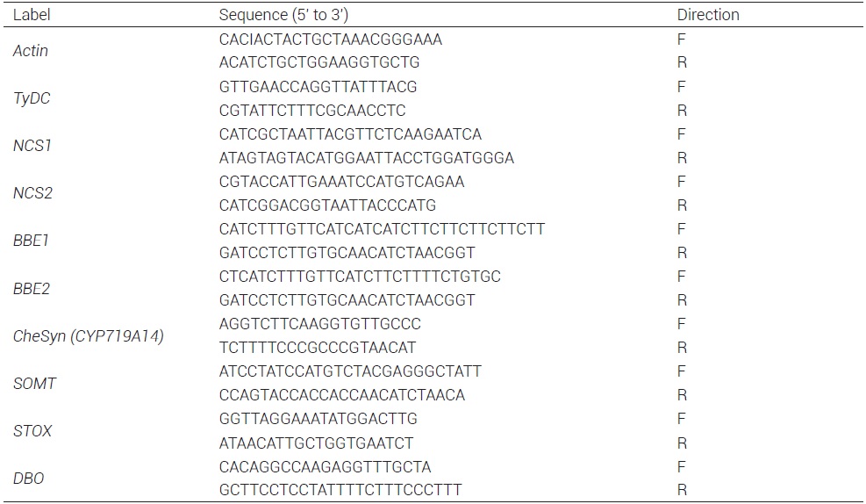The height and width of the screenshot is (504, 866).
Task: Click sequence CGTACCATTGAAATCCATGTCAGAA
Action: tap(342, 182)
